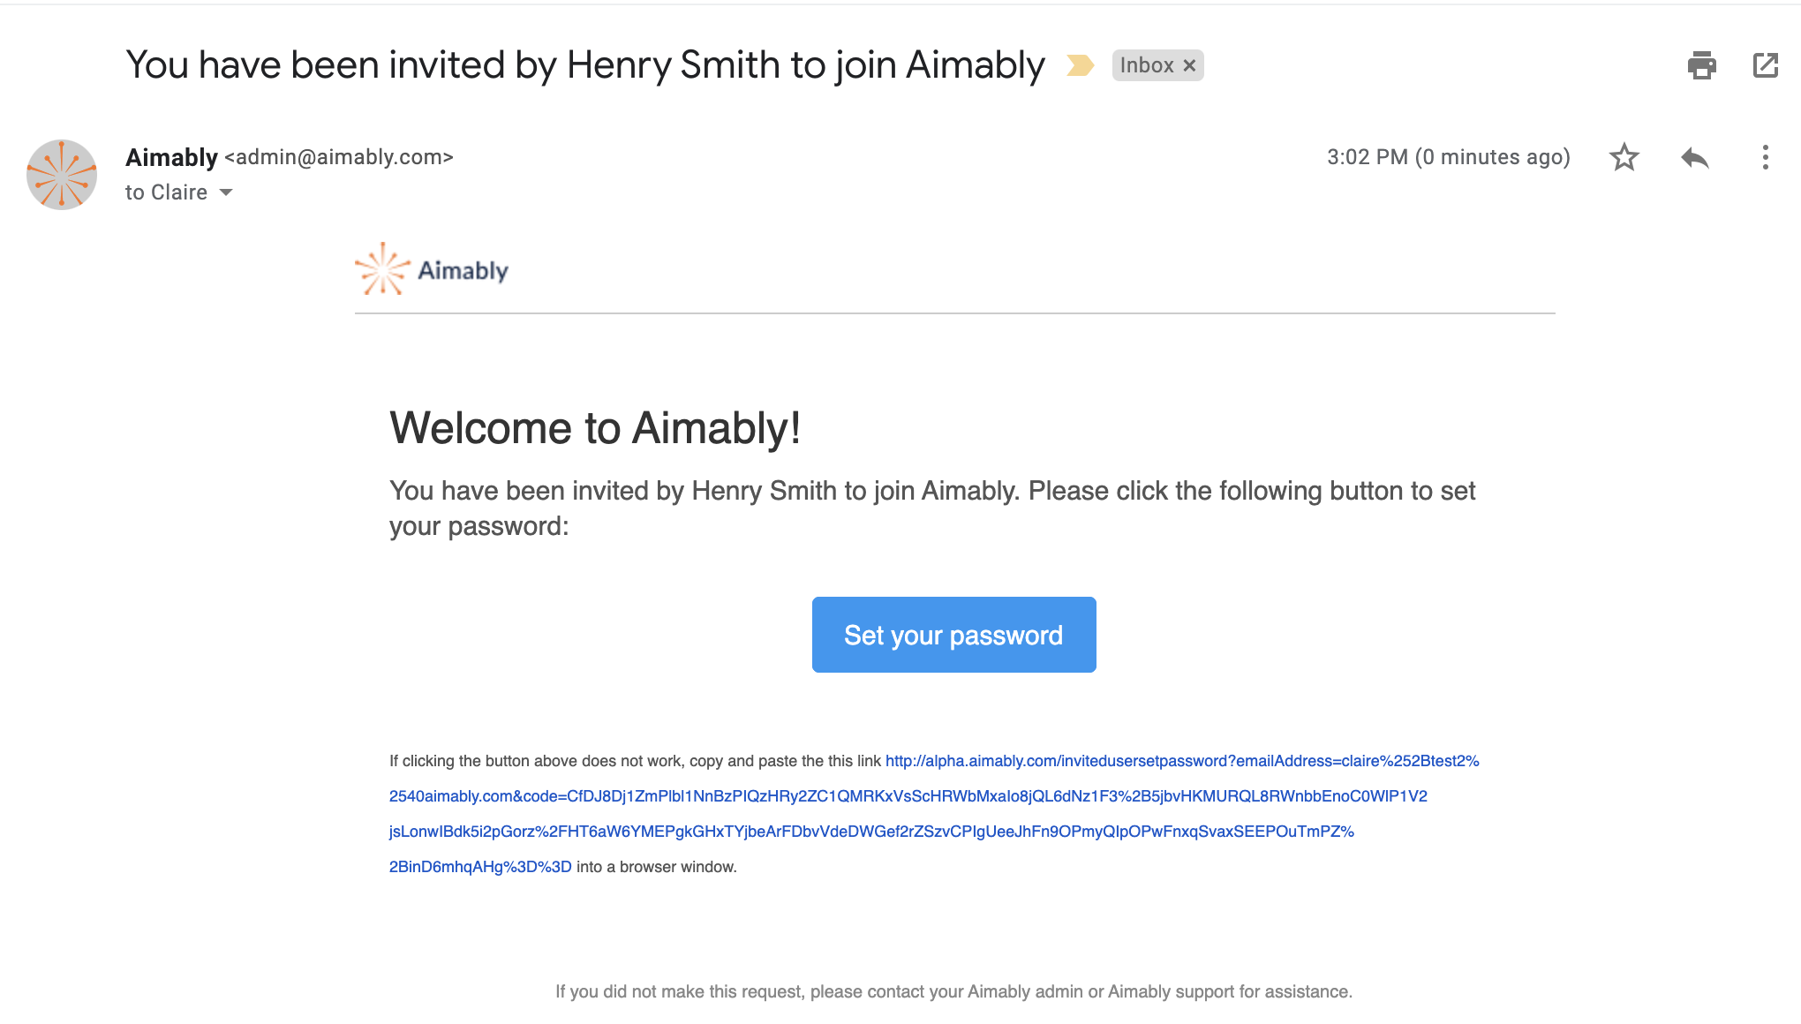Star this message from Aimably

[1624, 157]
